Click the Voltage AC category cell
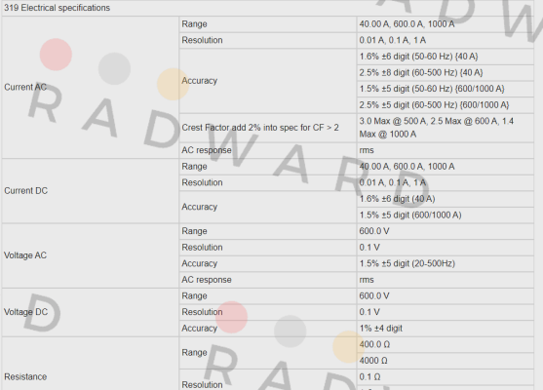543x390 pixels. (x=90, y=255)
